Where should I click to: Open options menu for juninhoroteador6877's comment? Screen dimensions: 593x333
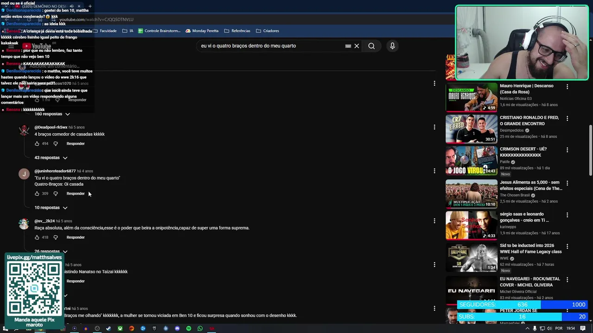434,171
